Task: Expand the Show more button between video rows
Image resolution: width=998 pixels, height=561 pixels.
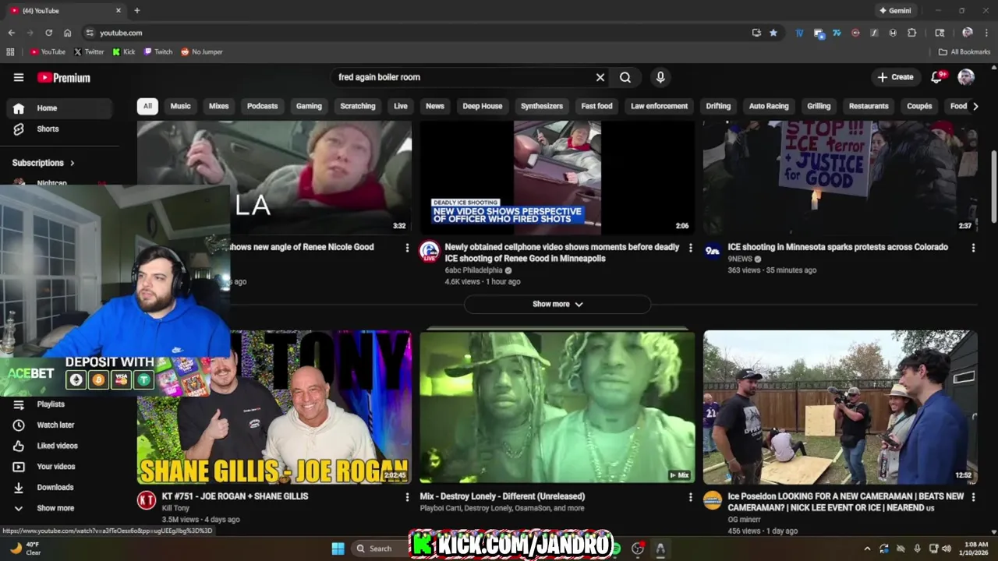Action: tap(557, 304)
